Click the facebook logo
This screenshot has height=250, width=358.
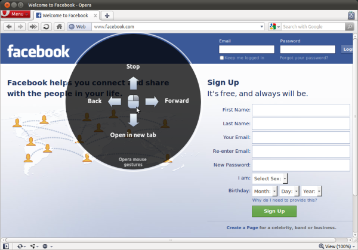coord(38,51)
